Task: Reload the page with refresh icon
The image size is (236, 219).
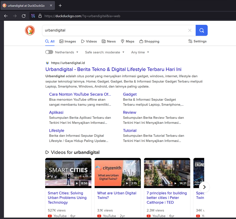Action: click(24, 16)
